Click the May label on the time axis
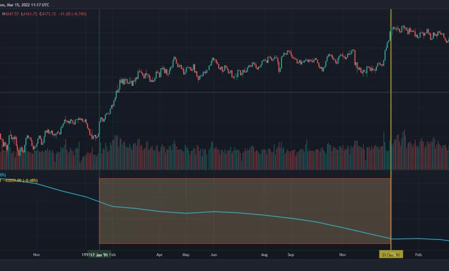This screenshot has height=271, width=449. (x=186, y=254)
